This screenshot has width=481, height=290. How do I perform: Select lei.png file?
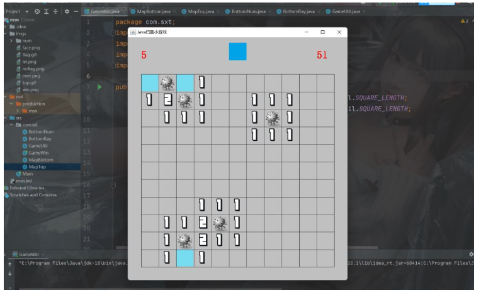tap(29, 62)
